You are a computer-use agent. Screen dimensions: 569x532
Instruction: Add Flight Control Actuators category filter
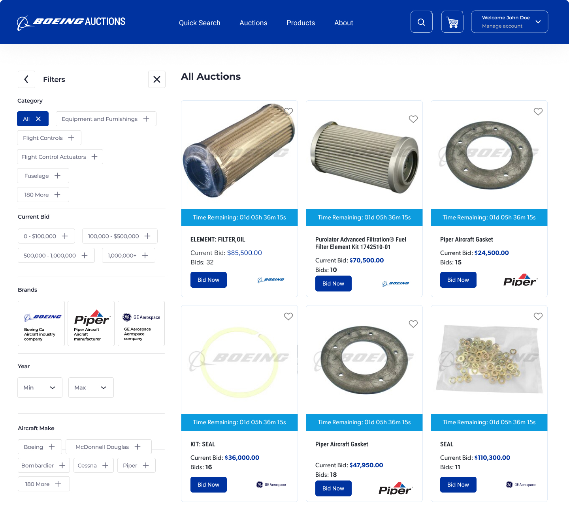coord(60,157)
